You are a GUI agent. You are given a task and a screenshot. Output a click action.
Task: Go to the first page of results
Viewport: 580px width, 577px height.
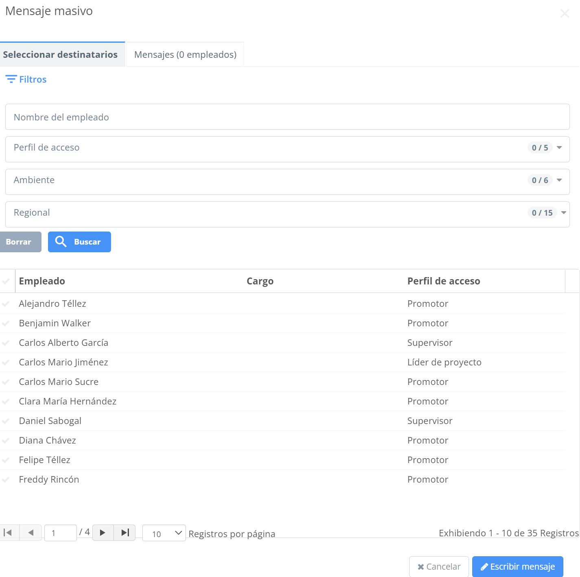pyautogui.click(x=8, y=532)
